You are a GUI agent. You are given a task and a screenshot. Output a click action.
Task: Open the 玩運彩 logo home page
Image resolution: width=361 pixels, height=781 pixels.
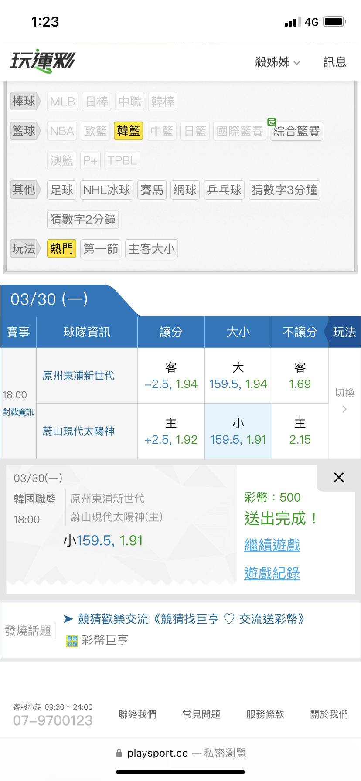pyautogui.click(x=42, y=61)
